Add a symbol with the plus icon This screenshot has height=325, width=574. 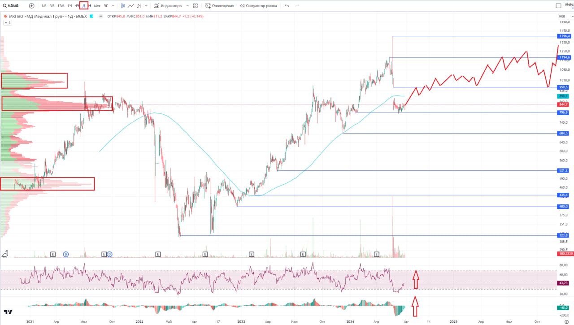tap(31, 6)
